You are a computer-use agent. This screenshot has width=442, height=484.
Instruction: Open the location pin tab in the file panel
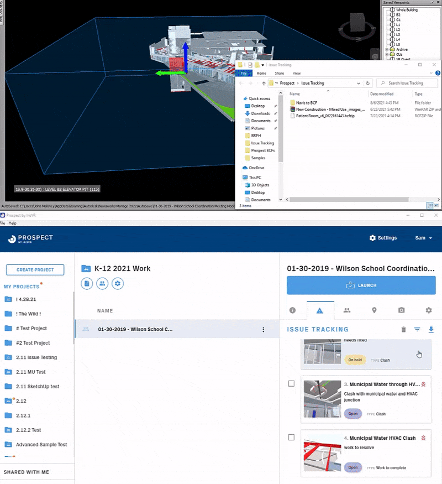(x=374, y=310)
